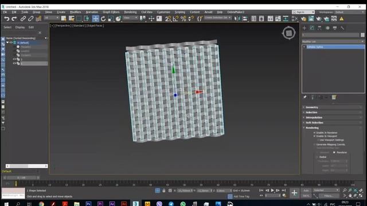The width and height of the screenshot is (367, 206).
Task: Toggle the Angle Snap icon
Action: (x=175, y=19)
